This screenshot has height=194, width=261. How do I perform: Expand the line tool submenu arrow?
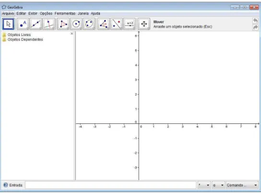tap(40, 28)
